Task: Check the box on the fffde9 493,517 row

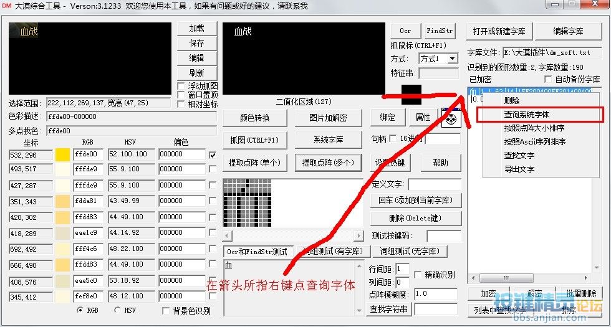Action: point(213,169)
